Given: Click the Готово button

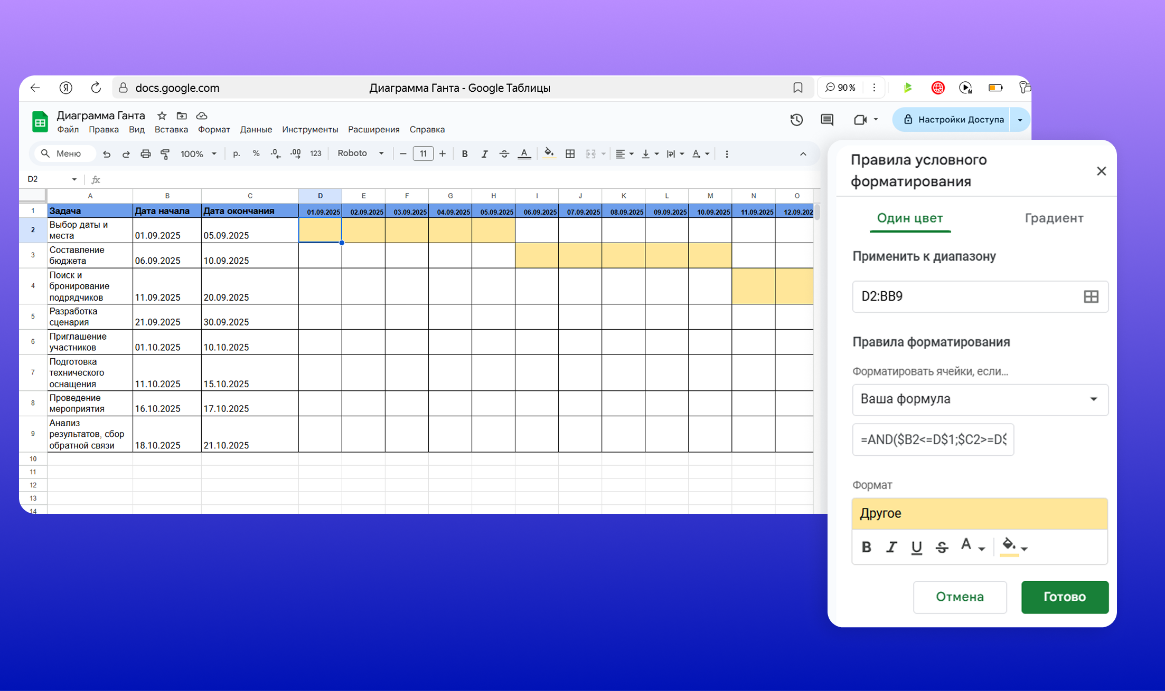Looking at the screenshot, I should (1064, 597).
